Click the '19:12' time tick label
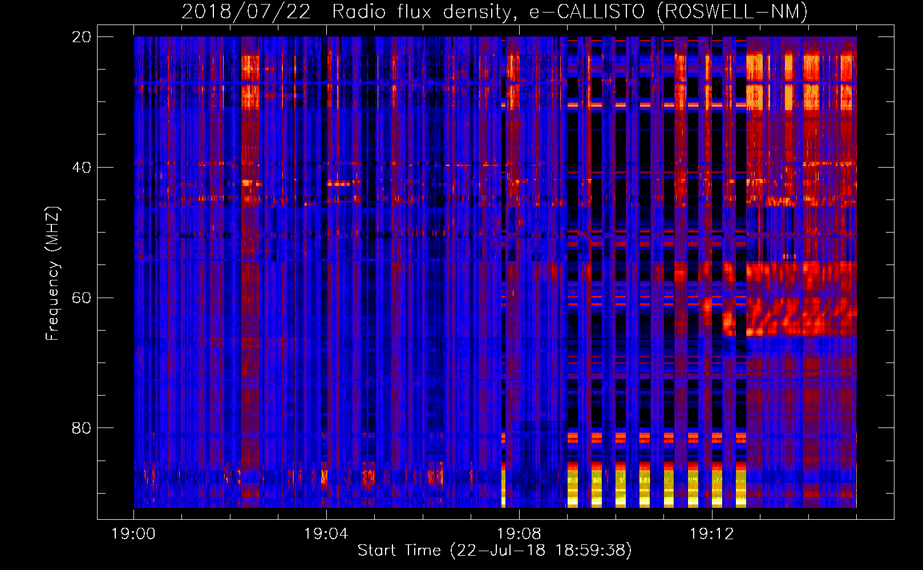Image resolution: width=923 pixels, height=570 pixels. tap(712, 534)
